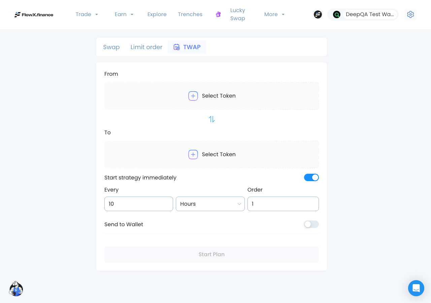Disable Start strategy immediately toggle
431x303 pixels.
click(x=311, y=177)
